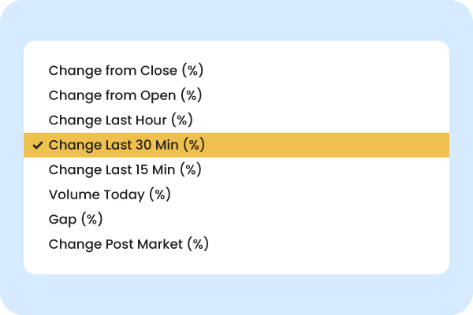The width and height of the screenshot is (473, 315).
Task: Select Volume Today (%) in the list
Action: click(x=110, y=194)
